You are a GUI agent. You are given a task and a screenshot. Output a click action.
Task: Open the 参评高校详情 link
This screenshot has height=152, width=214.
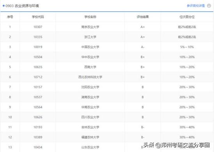pos(196,6)
